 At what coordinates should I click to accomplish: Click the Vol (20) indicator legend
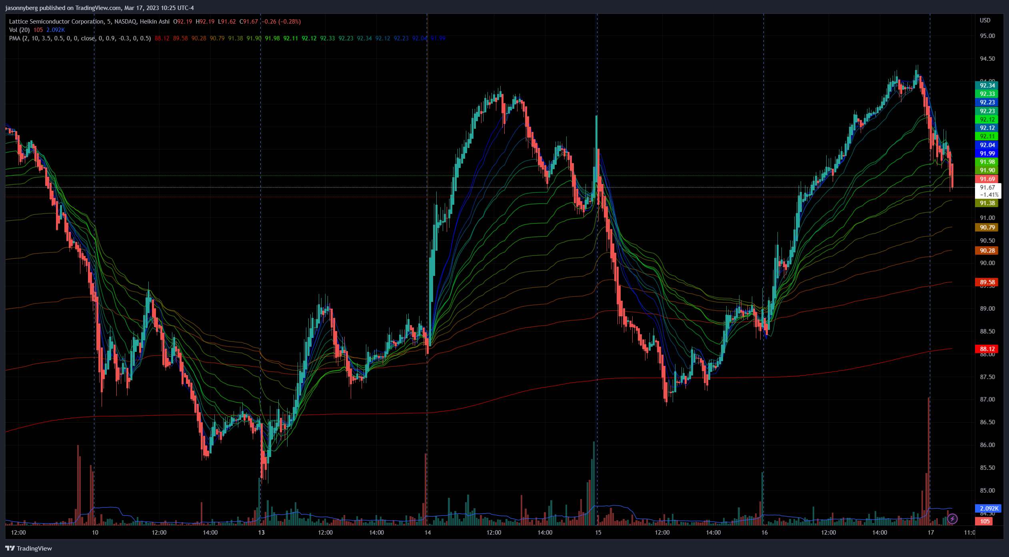[19, 30]
